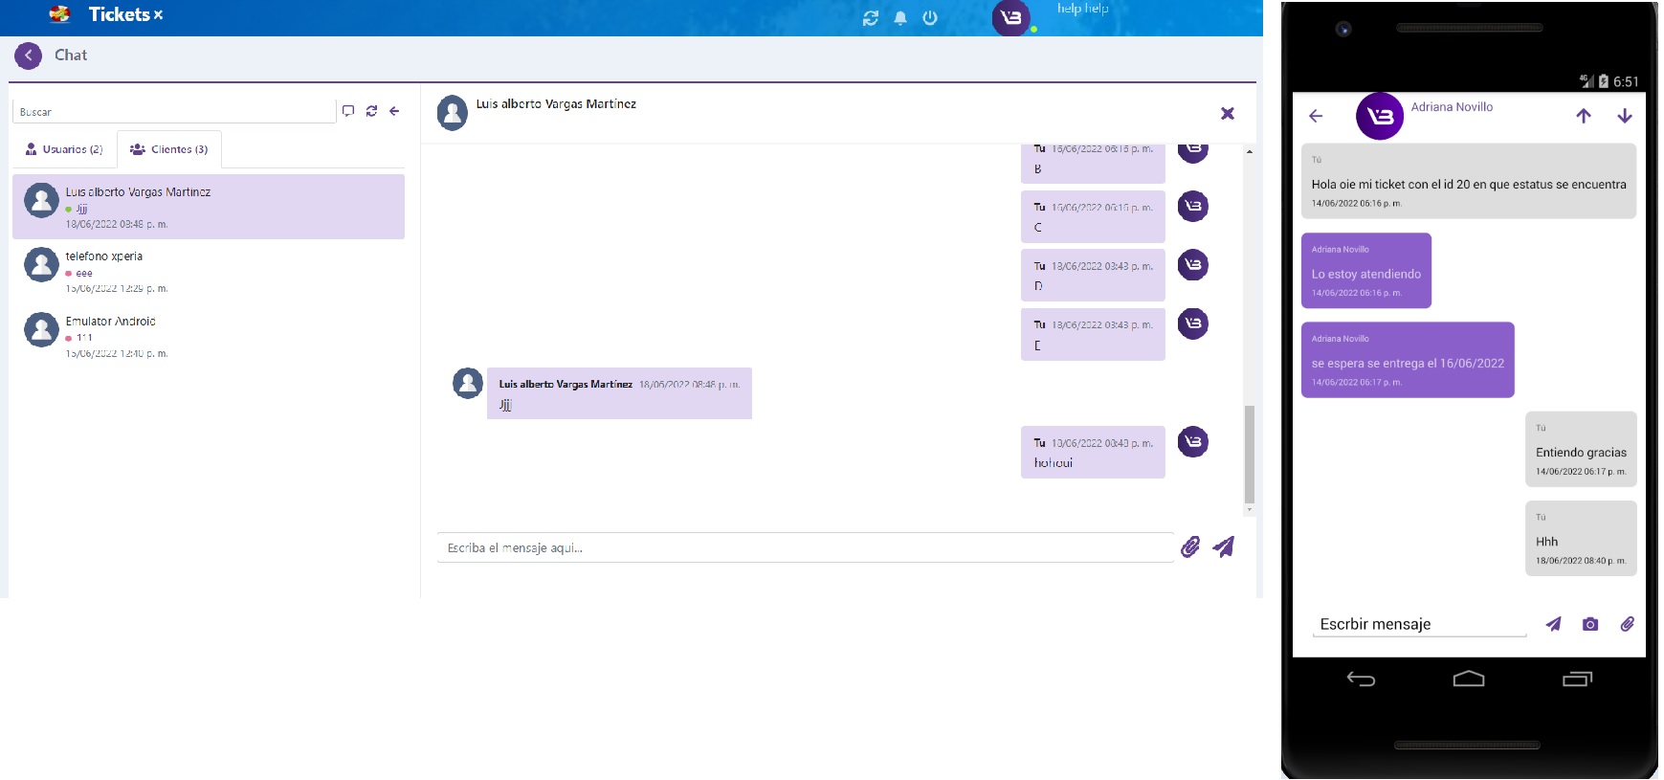Click the power logout icon
This screenshot has height=780, width=1664.
pyautogui.click(x=930, y=18)
